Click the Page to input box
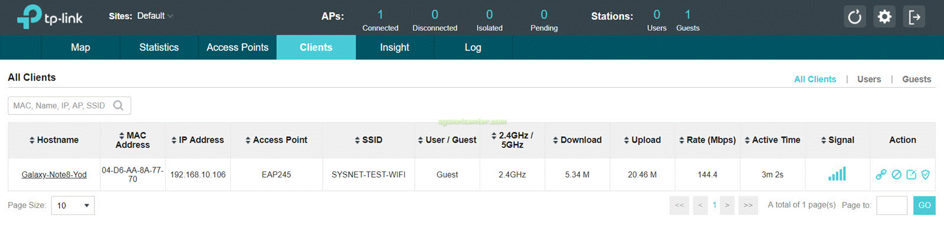 pos(891,205)
